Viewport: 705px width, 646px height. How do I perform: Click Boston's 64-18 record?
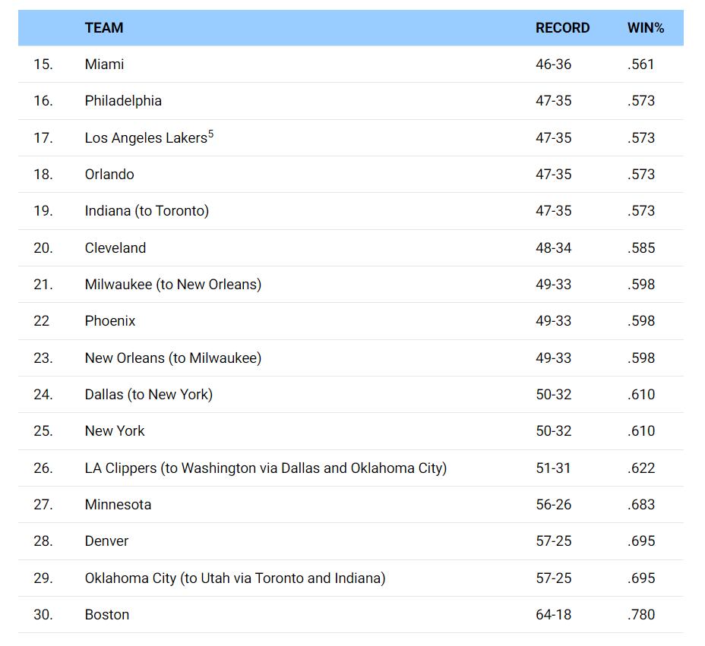pyautogui.click(x=553, y=615)
